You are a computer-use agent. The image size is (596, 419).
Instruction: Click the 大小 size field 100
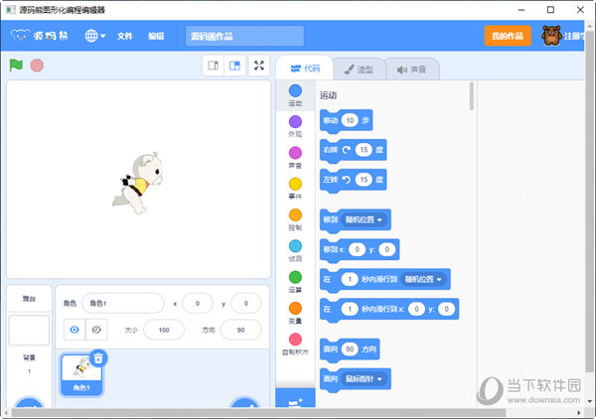pos(164,330)
